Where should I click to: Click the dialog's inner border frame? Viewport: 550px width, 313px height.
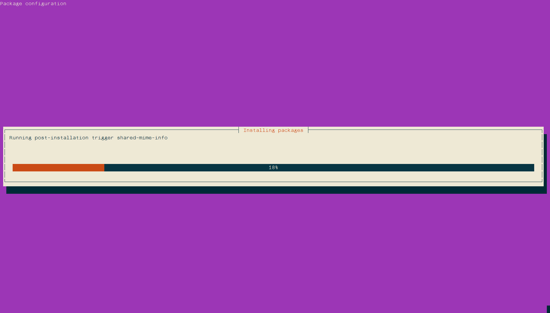pyautogui.click(x=5, y=158)
